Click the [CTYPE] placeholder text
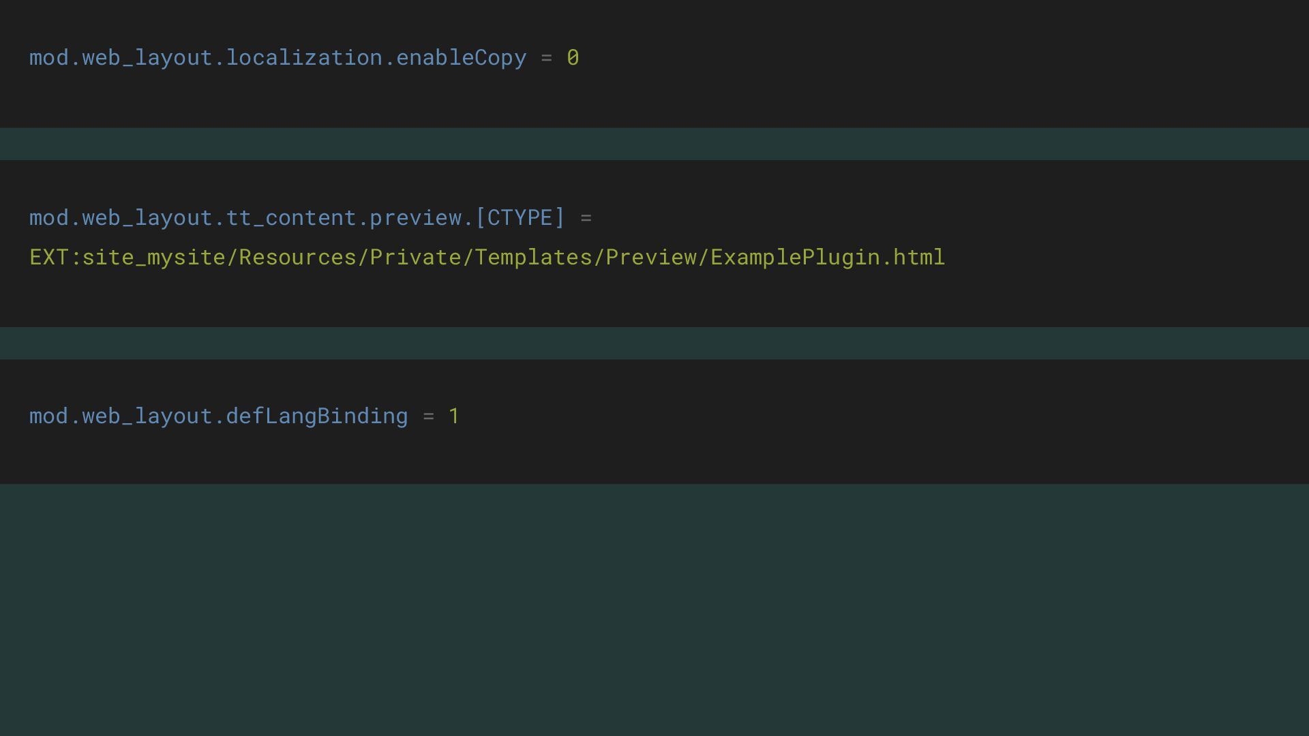 point(520,218)
